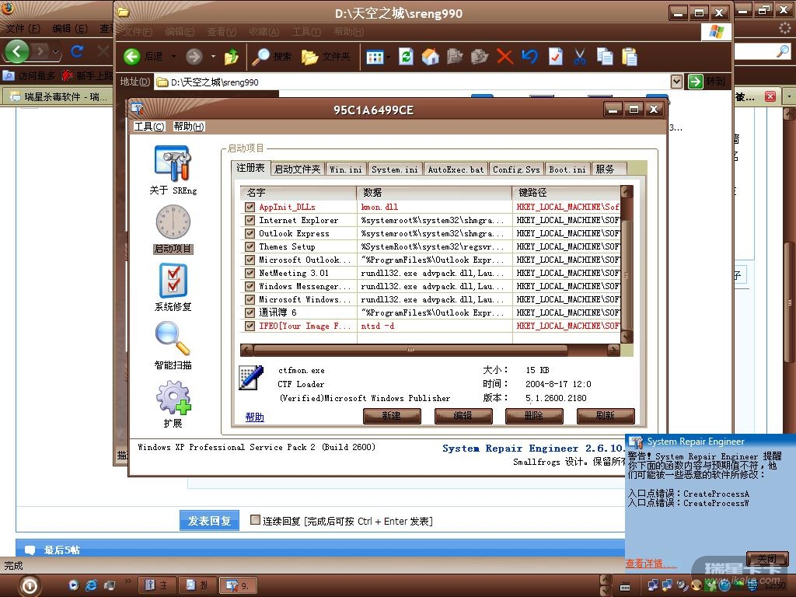Open the view mode dropdown in Explorer toolbar
Screen dimensions: 796x597
(x=389, y=57)
